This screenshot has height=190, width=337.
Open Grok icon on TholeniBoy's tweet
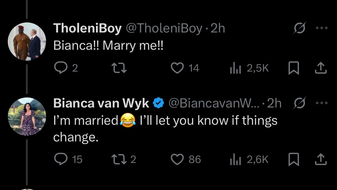point(299,28)
